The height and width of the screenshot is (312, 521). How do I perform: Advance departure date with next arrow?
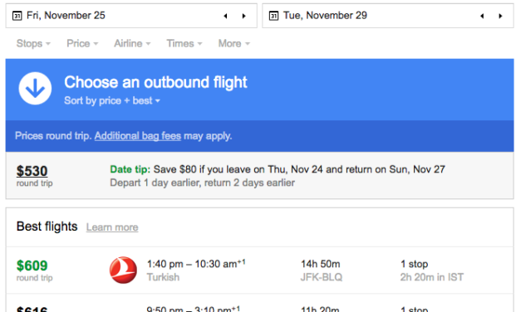tap(244, 16)
